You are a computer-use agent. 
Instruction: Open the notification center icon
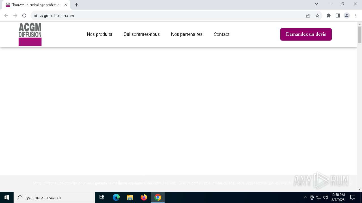pyautogui.click(x=353, y=197)
